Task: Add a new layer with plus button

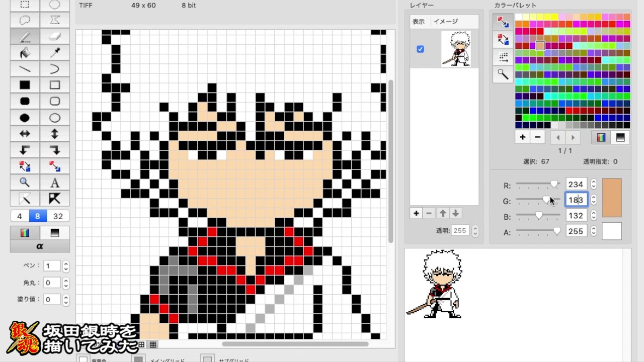Action: [x=416, y=213]
